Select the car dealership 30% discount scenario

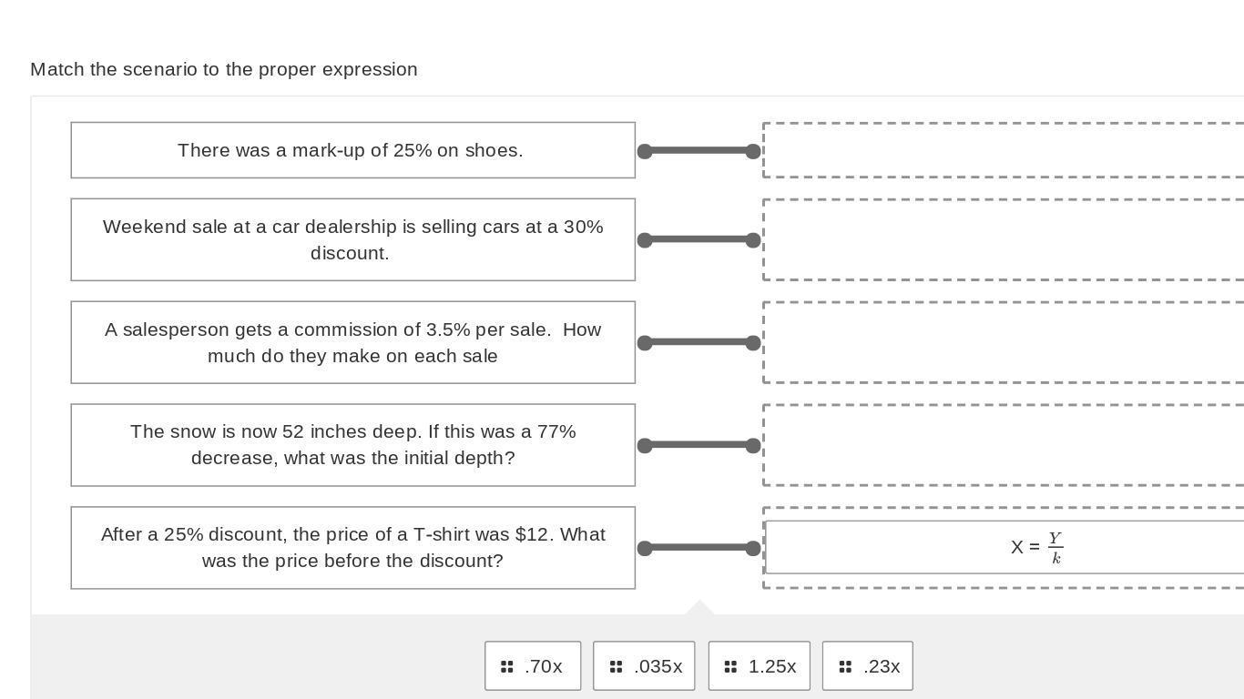click(x=352, y=239)
